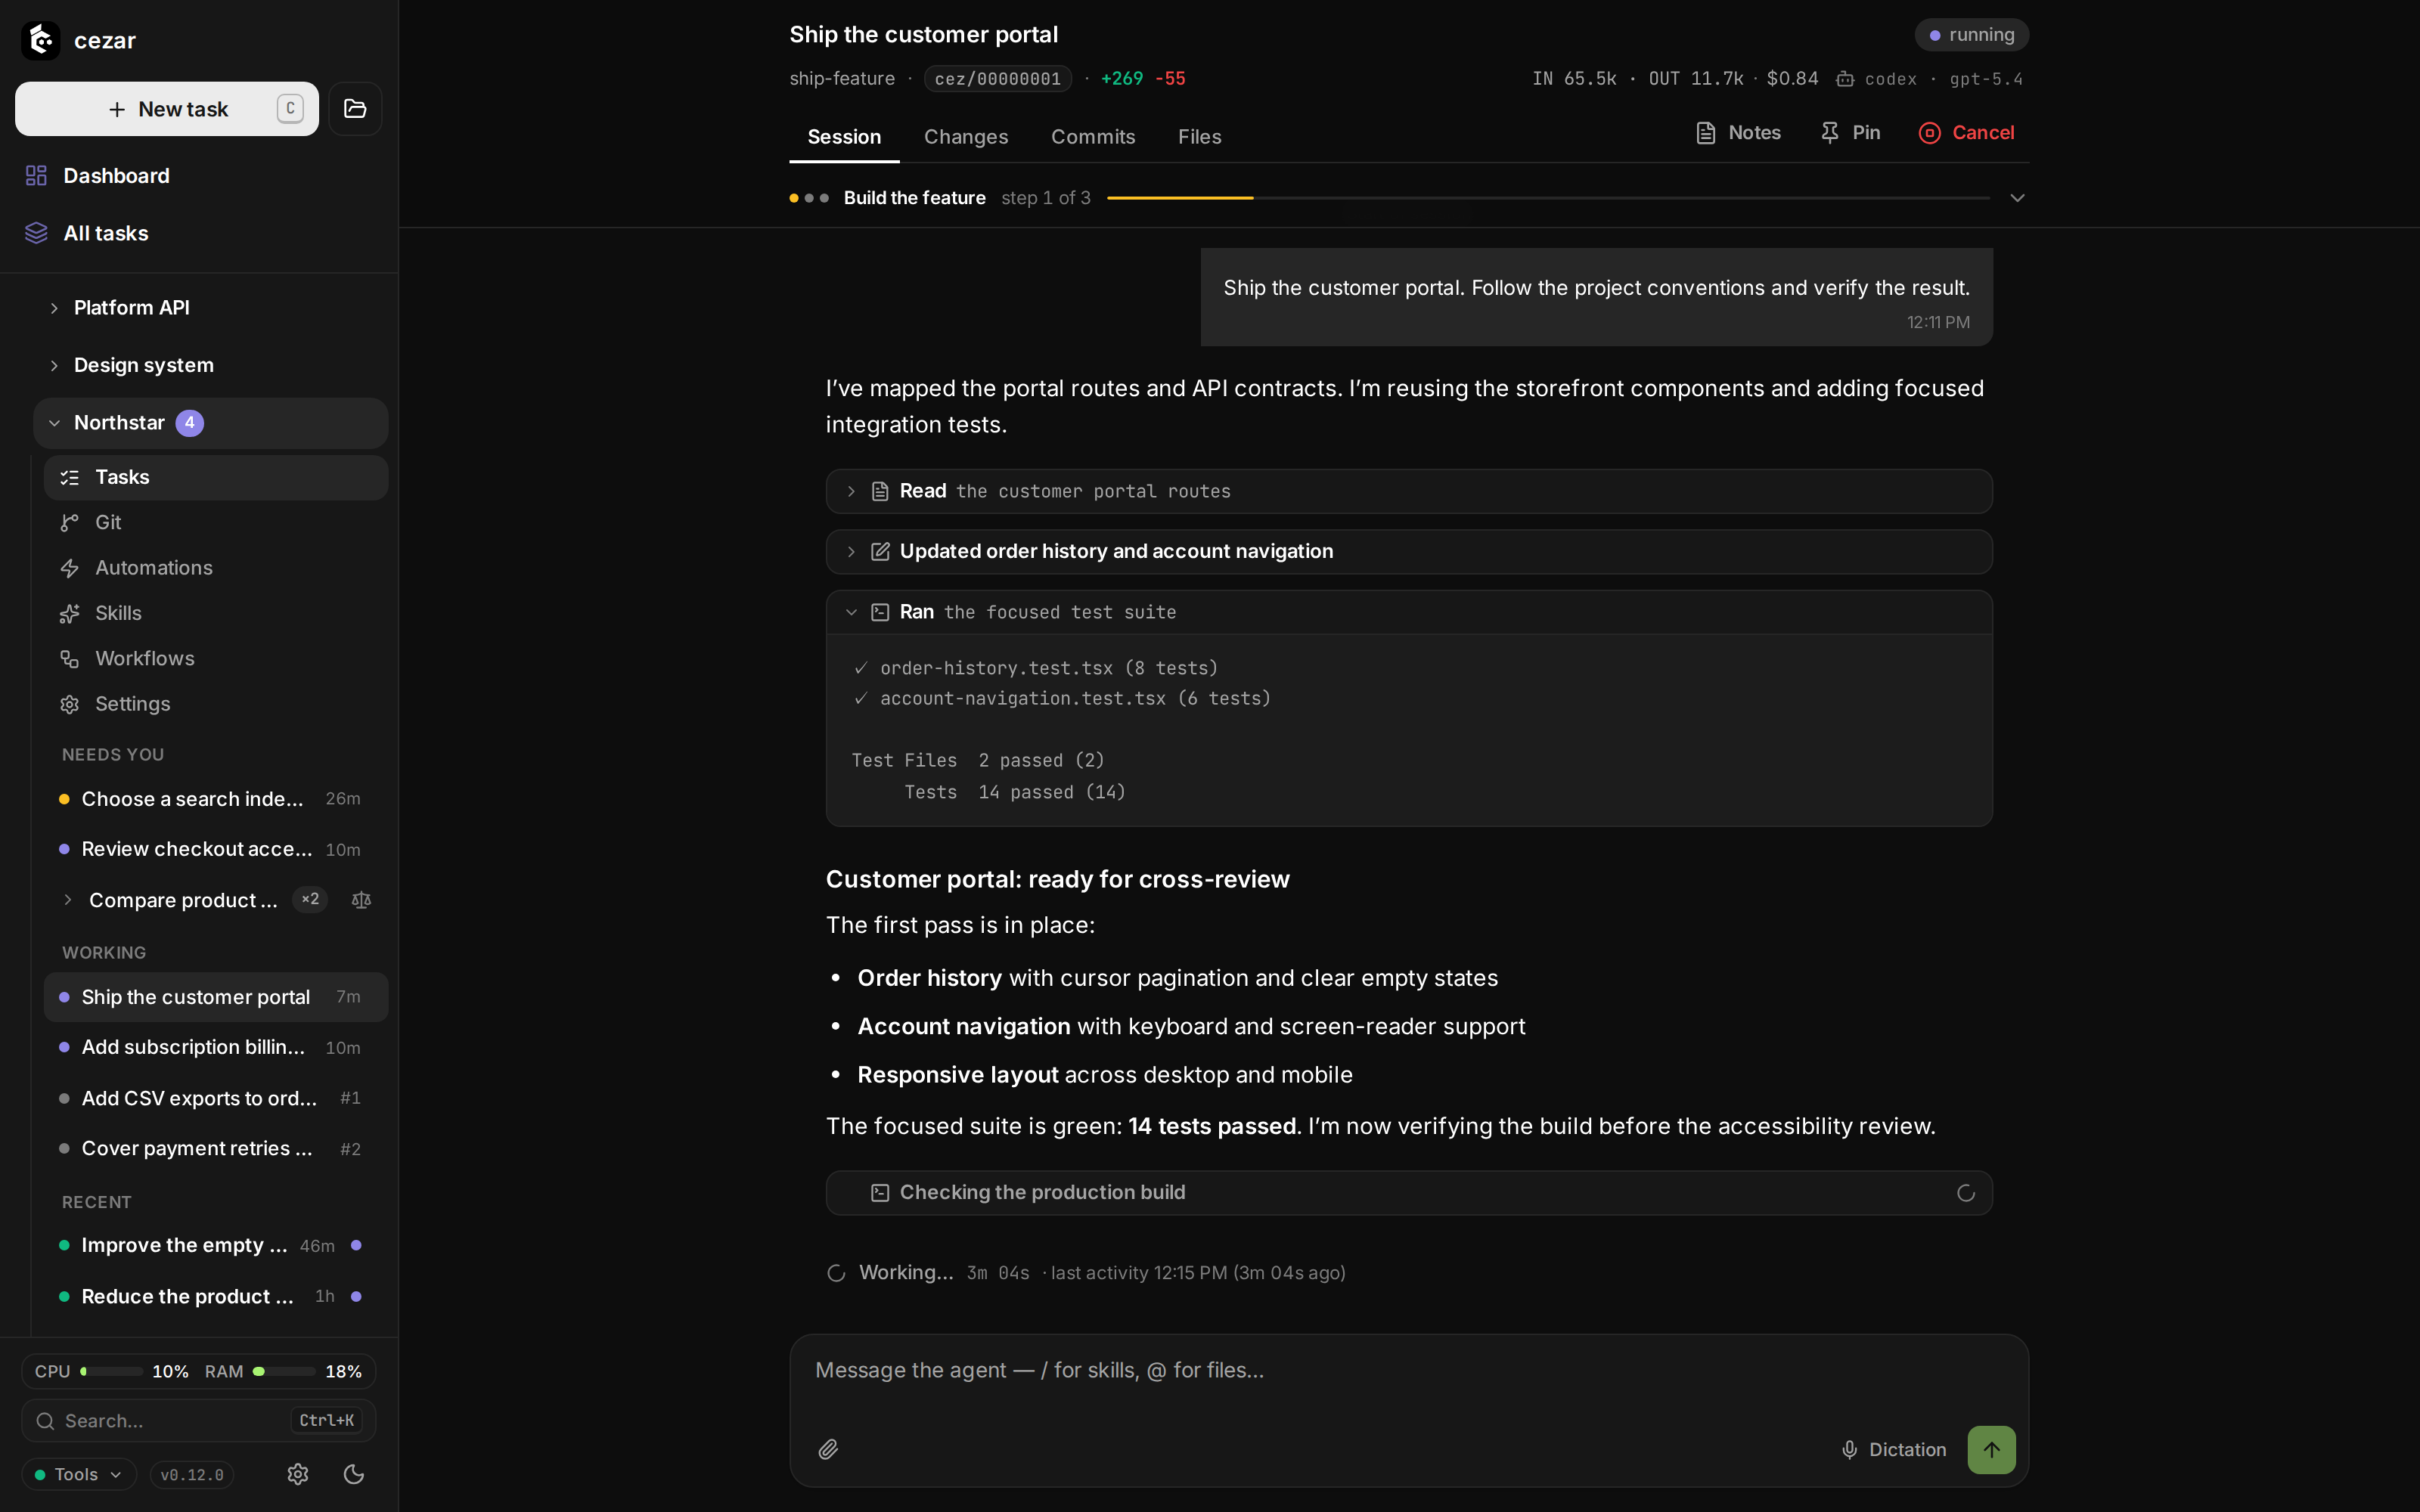Expand the Compare product task group

click(67, 900)
